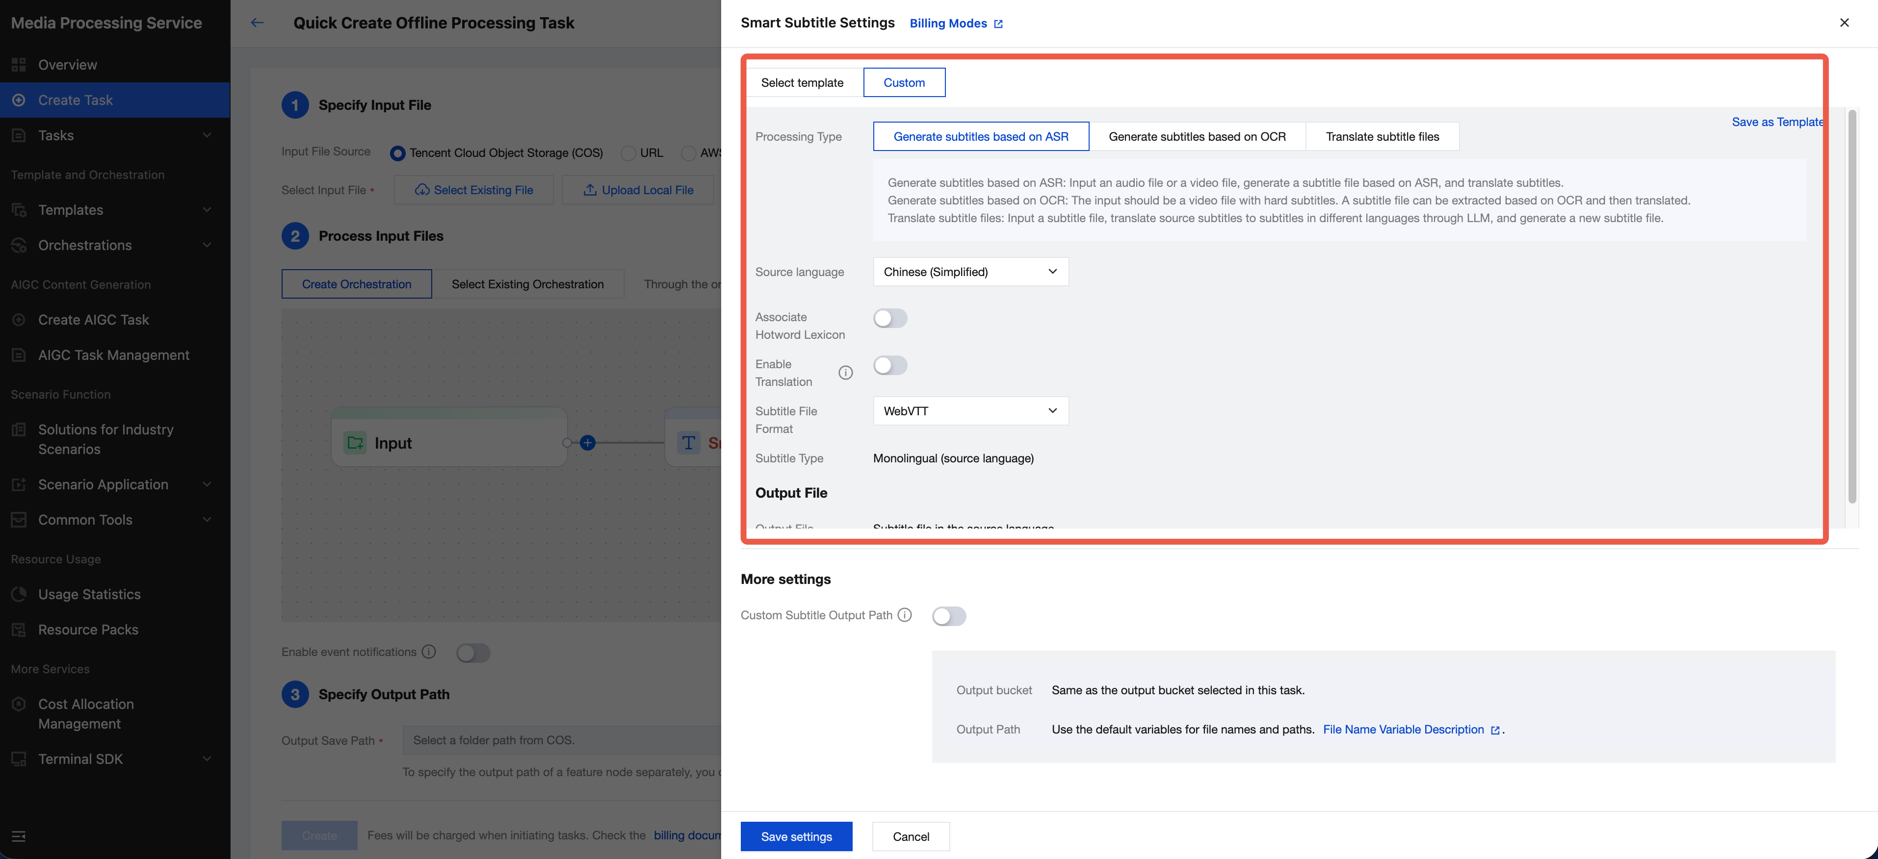The height and width of the screenshot is (859, 1878).
Task: Click the Usage Statistics sidebar icon
Action: (19, 595)
